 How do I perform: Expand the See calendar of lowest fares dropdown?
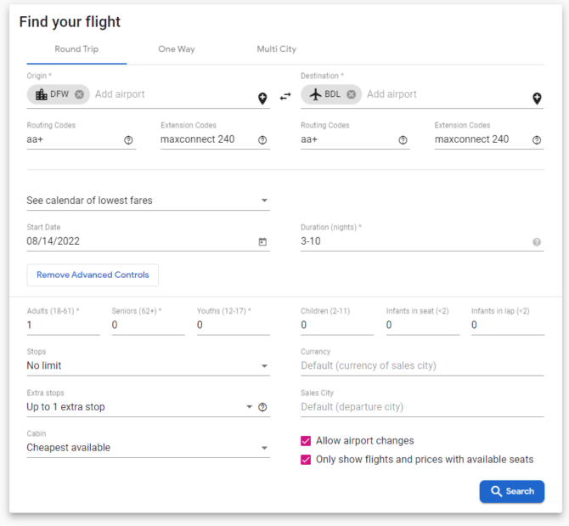point(148,201)
